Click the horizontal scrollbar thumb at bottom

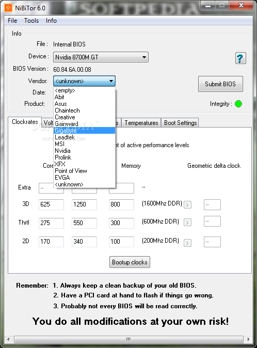(x=128, y=339)
